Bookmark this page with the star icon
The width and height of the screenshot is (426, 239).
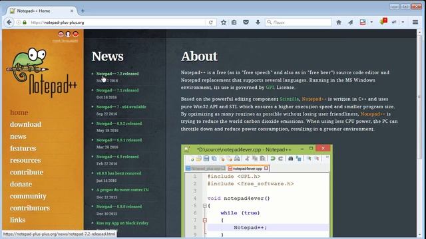[224, 23]
